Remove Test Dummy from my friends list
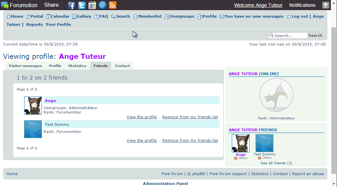337x187 pixels. pyautogui.click(x=190, y=140)
